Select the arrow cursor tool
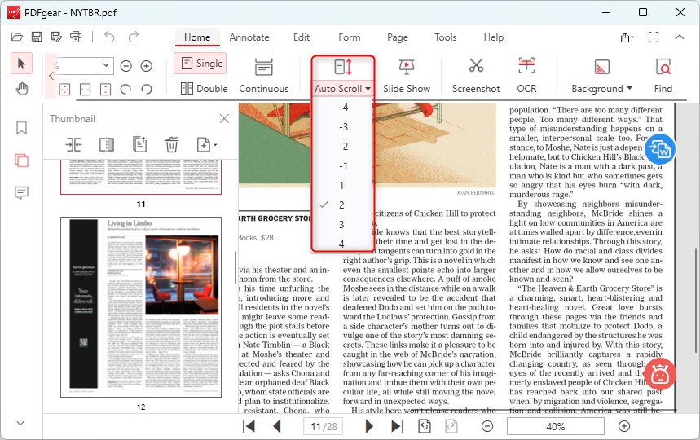Image resolution: width=700 pixels, height=440 pixels. point(21,64)
